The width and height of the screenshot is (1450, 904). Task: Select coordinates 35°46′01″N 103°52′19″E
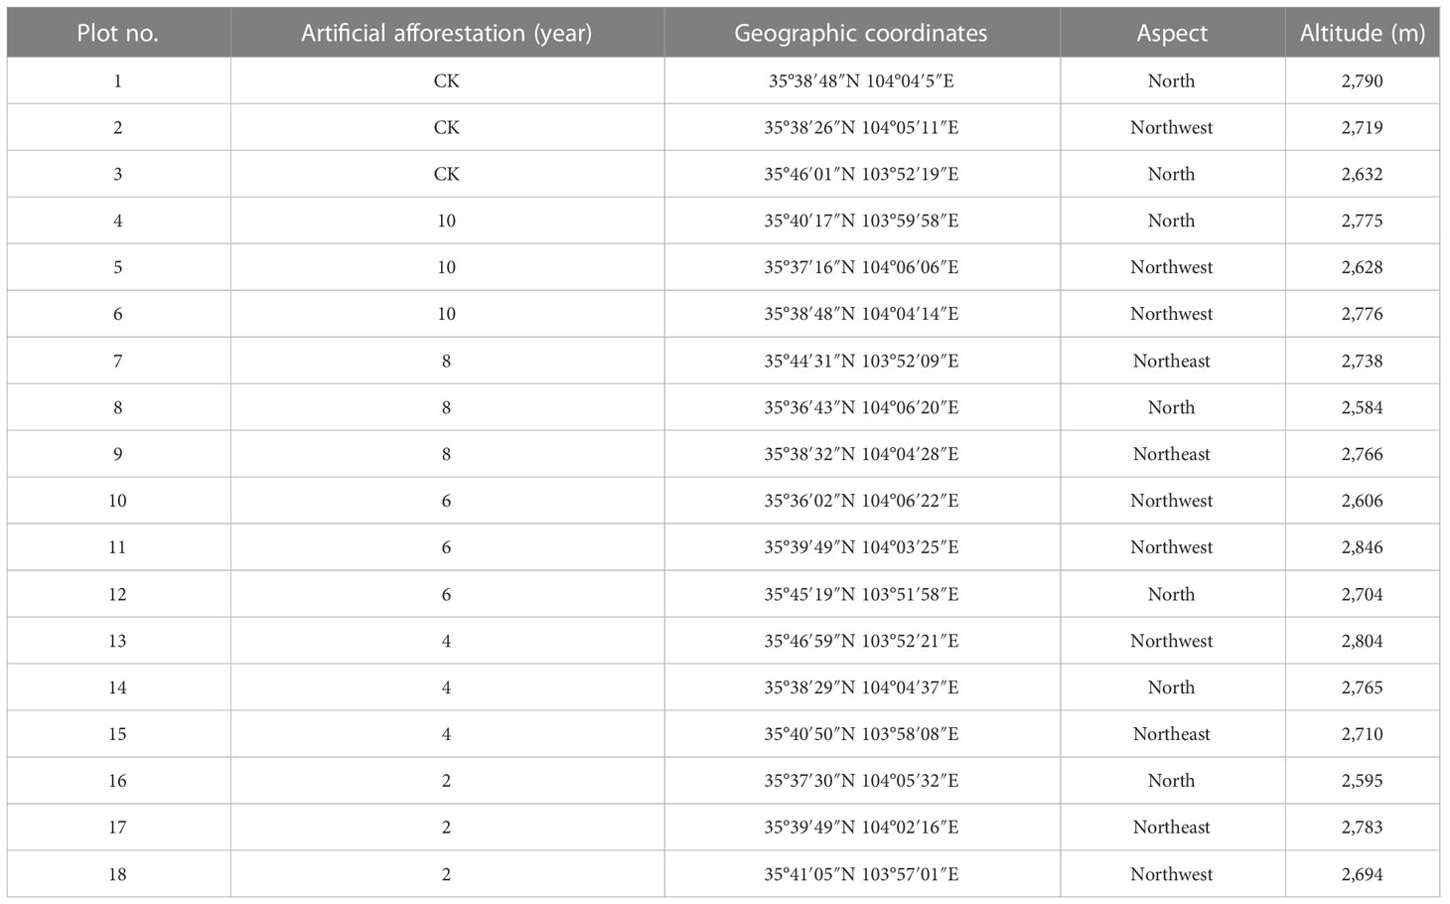point(861,174)
